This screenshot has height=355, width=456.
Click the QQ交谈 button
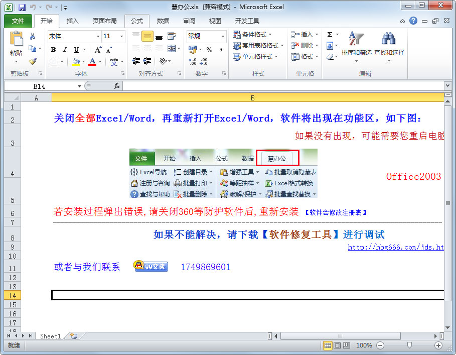(x=150, y=266)
